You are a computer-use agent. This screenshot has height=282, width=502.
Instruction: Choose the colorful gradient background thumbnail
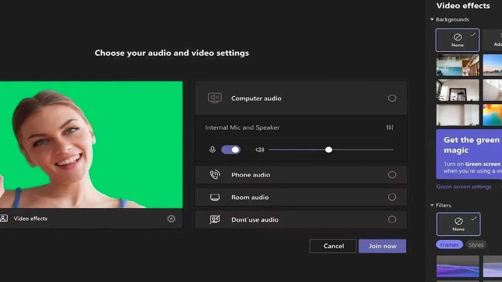tap(492, 115)
